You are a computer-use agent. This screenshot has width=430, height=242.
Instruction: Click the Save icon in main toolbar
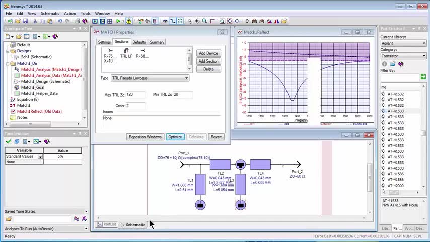25,21
